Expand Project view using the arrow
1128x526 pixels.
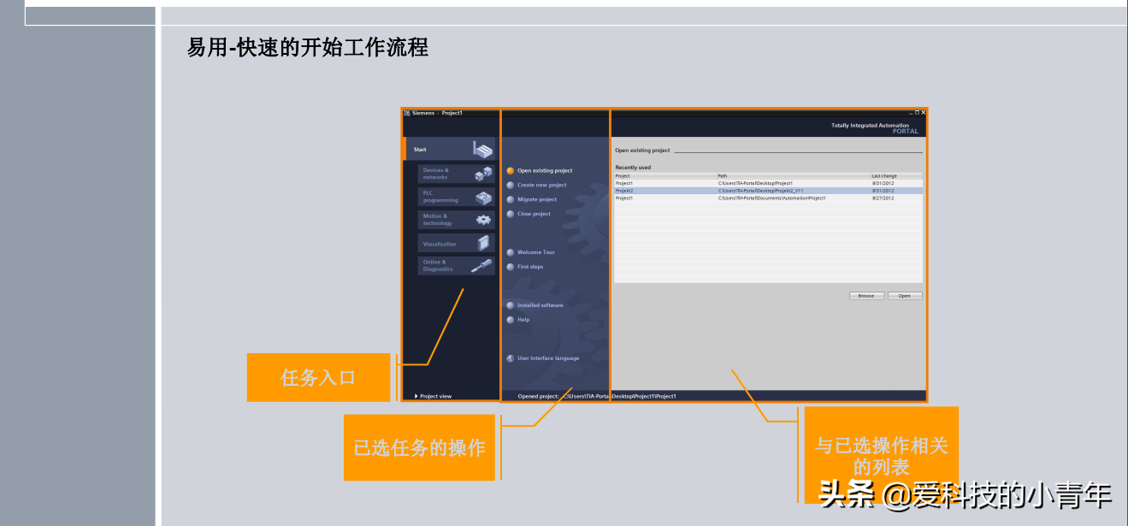416,396
